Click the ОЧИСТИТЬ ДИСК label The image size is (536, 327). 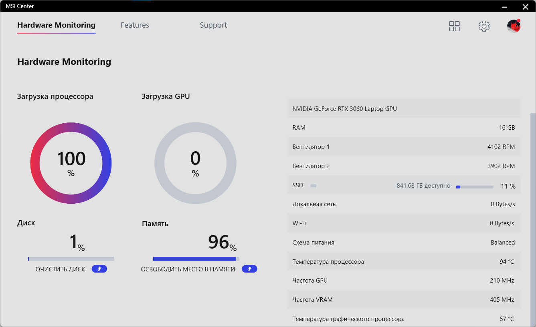(x=60, y=269)
